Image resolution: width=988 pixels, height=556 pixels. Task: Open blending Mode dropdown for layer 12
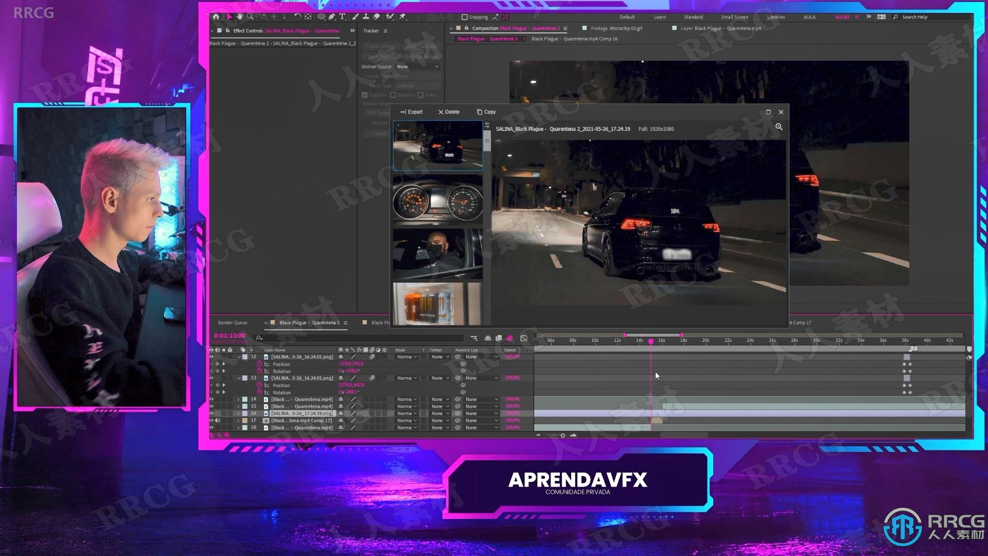[407, 357]
